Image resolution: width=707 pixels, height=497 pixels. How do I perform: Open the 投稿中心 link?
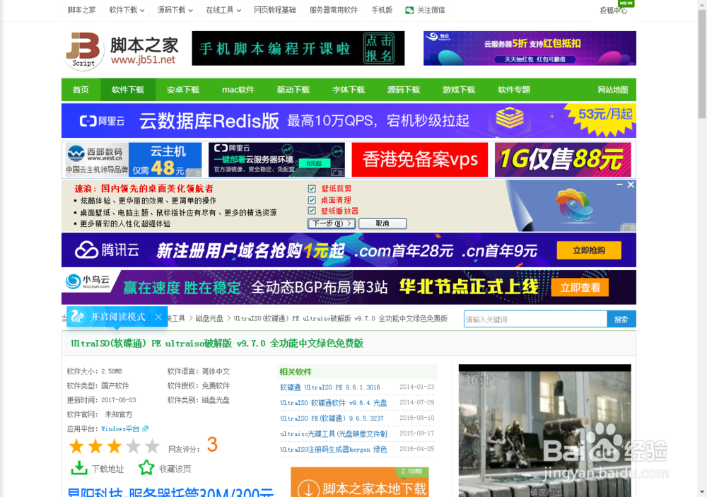point(613,11)
